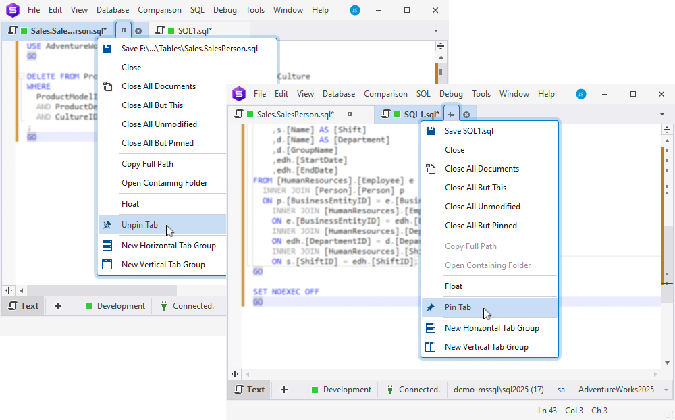Click the user account avatar in front window
Viewport: 675px width, 420px height.
[581, 94]
